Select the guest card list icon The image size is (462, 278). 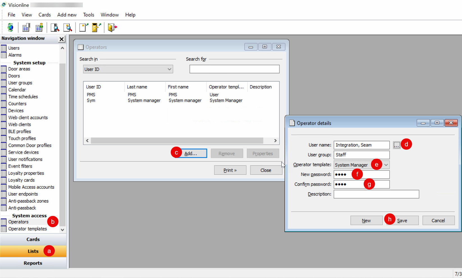coord(39,27)
